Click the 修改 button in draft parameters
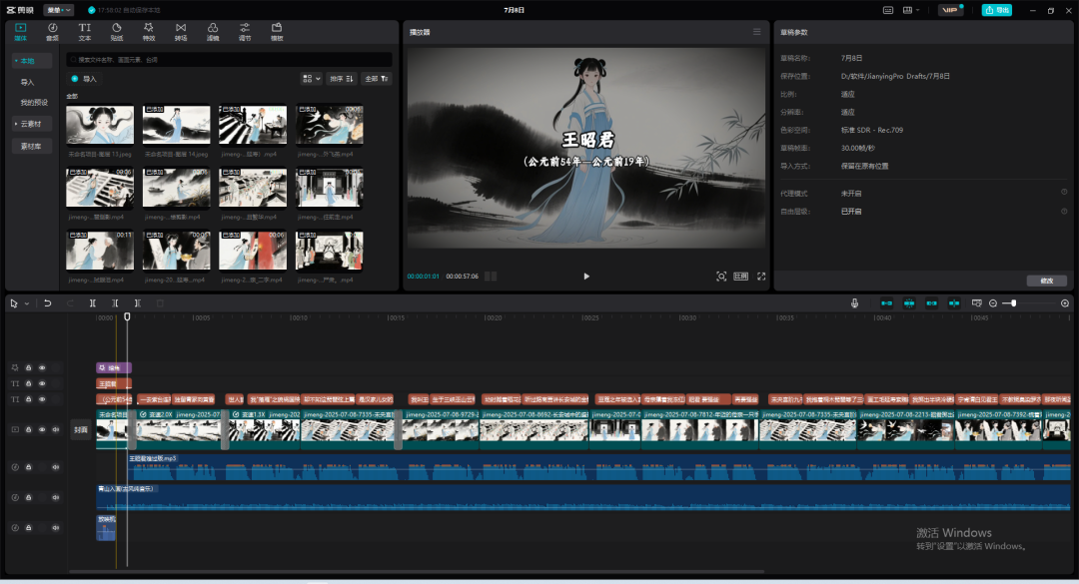The image size is (1079, 584). 1045,281
